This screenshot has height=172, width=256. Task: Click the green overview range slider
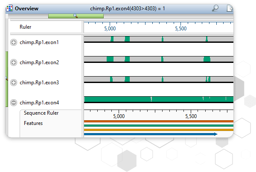pos(76,16)
